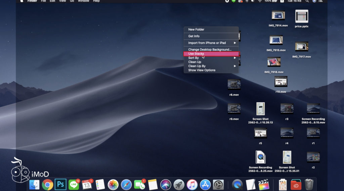Open Photoshop in the dock

click(x=60, y=185)
